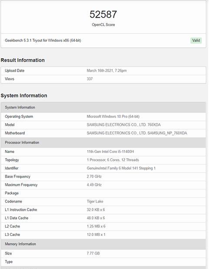Click the System Information table header row
This screenshot has width=209, height=269.
click(103, 107)
